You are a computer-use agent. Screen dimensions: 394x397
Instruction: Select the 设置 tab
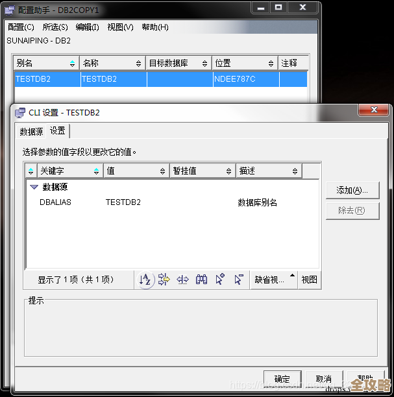pos(58,131)
